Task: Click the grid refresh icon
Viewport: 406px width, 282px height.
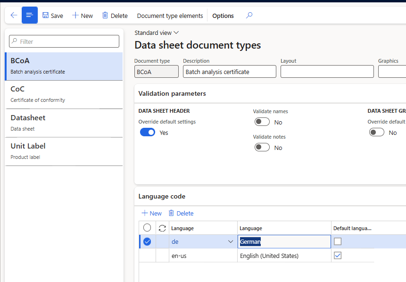Action: [162, 228]
